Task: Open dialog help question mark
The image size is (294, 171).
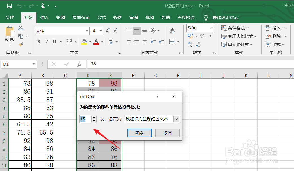Action: (x=157, y=96)
